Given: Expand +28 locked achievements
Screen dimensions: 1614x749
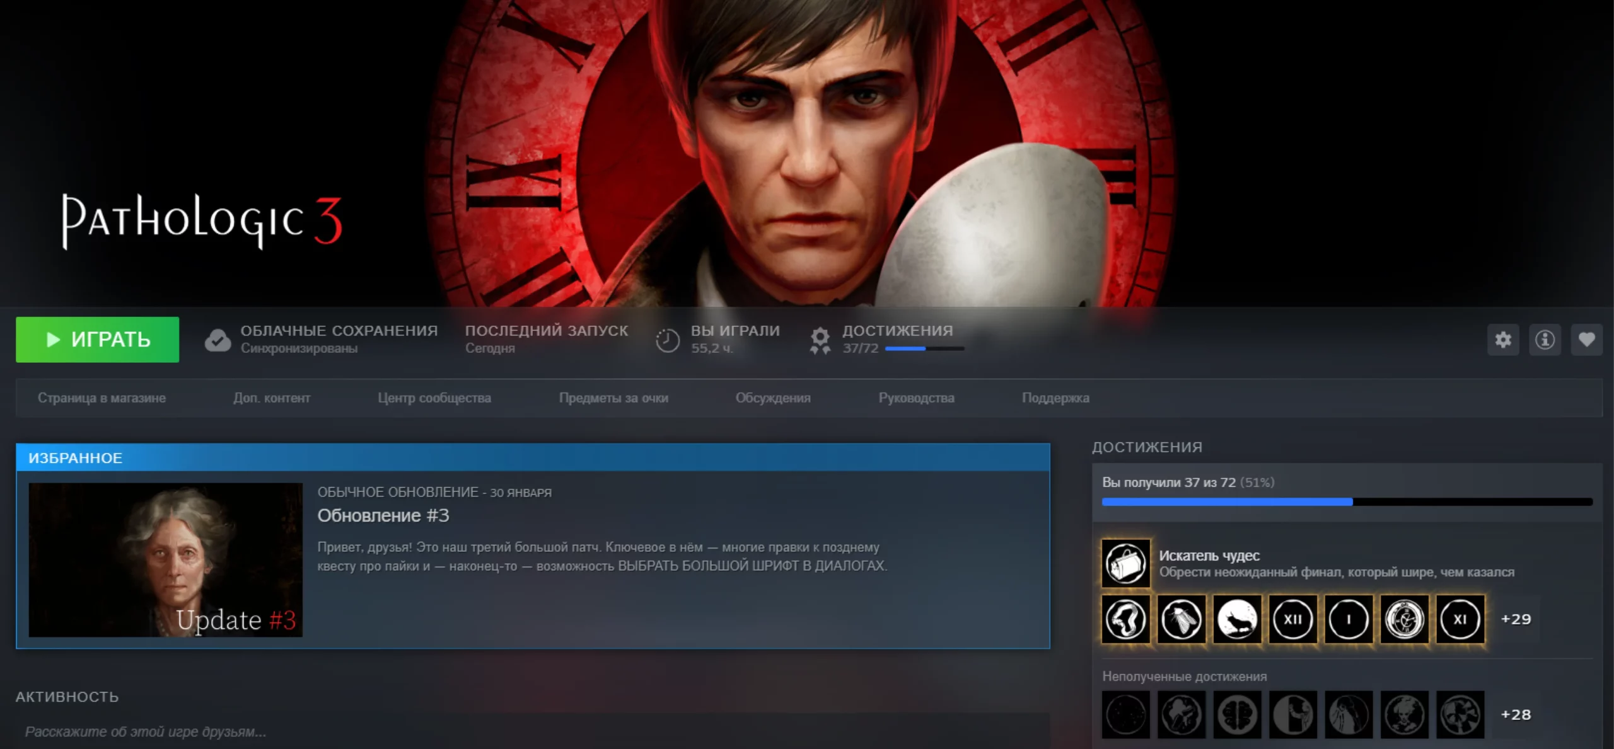Looking at the screenshot, I should point(1516,714).
